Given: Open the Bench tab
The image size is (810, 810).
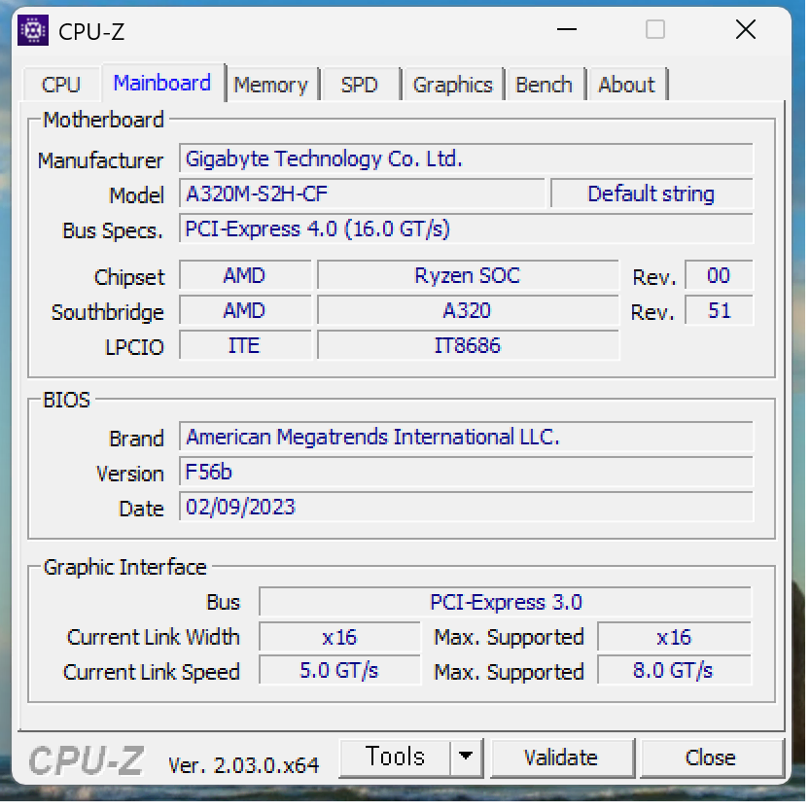Looking at the screenshot, I should [545, 85].
